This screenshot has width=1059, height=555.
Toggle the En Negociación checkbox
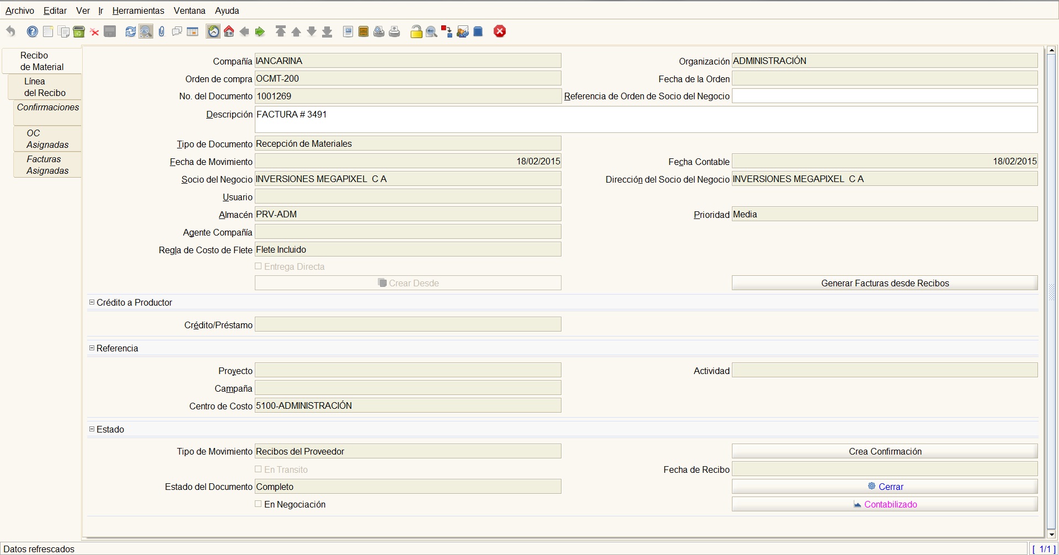coord(258,504)
